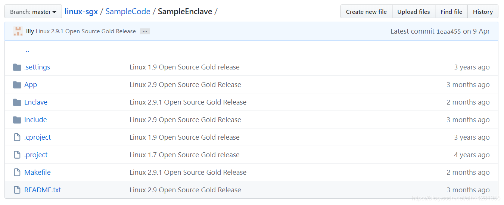
Task: Click the Enclave folder icon
Action: [17, 102]
